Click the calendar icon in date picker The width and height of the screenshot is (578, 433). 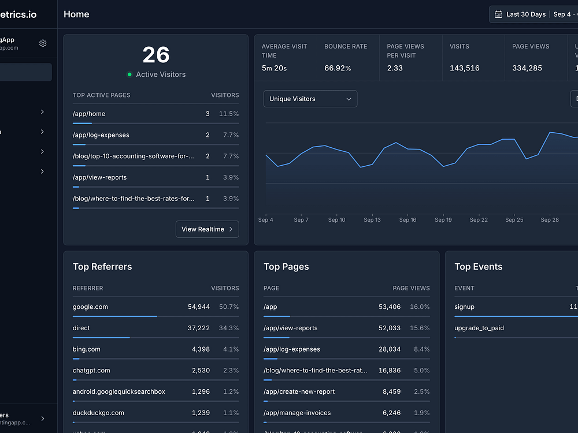pyautogui.click(x=498, y=14)
